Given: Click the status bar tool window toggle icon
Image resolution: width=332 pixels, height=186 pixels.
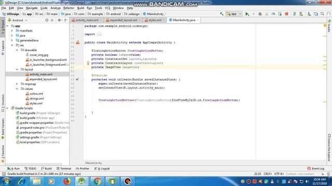Looking at the screenshot, I should coord(4,174).
